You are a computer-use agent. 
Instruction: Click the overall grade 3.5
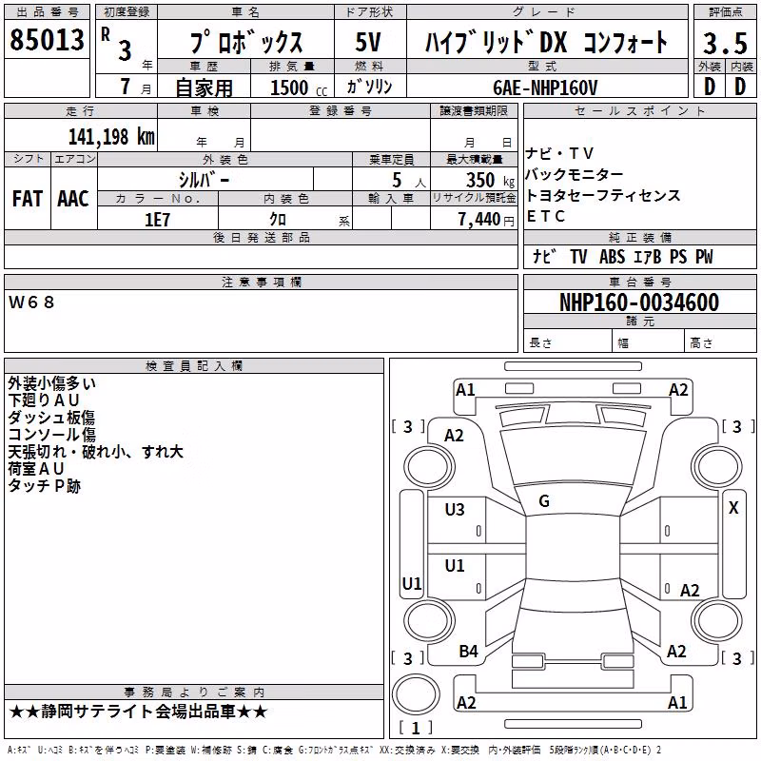click(x=725, y=43)
